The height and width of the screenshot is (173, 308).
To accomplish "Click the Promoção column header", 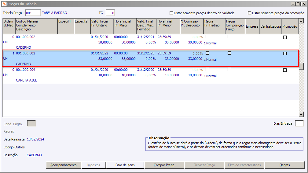I will [290, 26].
